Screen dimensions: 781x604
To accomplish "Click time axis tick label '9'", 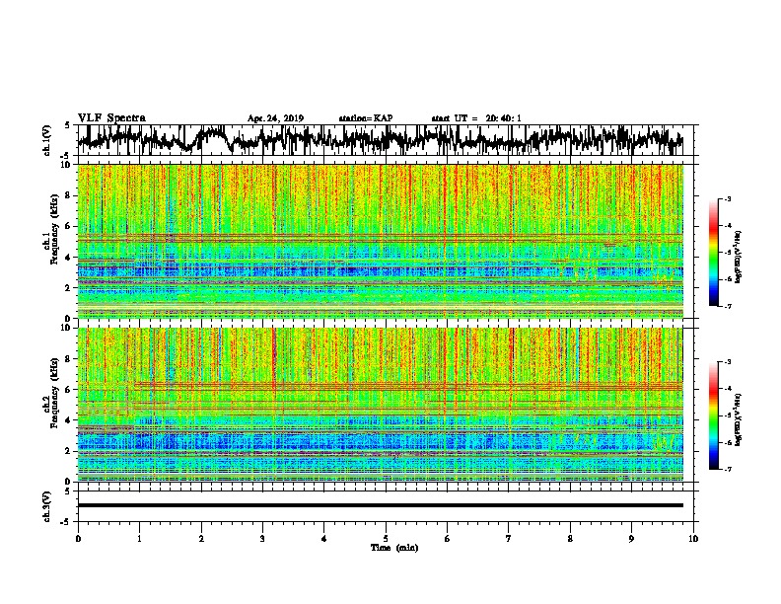I will pyautogui.click(x=631, y=539).
